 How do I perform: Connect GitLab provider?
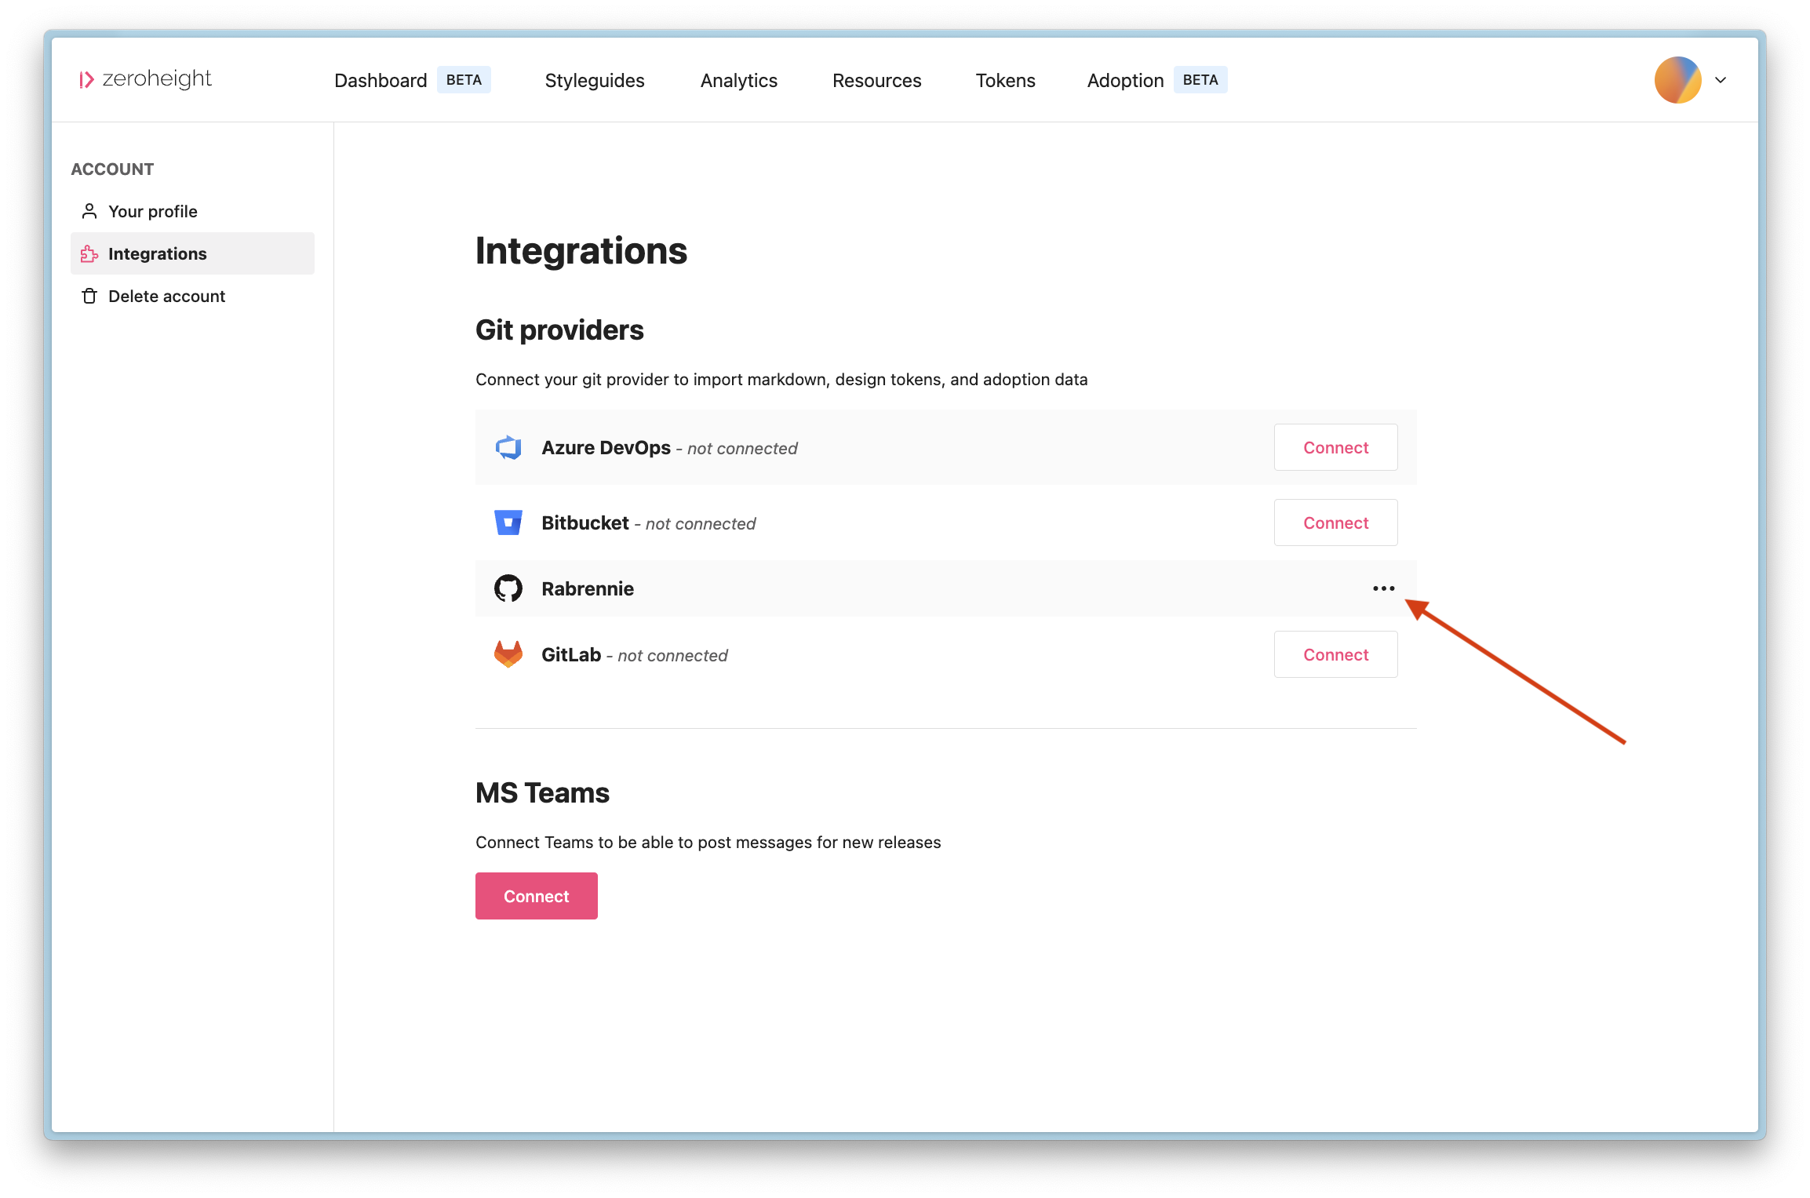[1335, 654]
